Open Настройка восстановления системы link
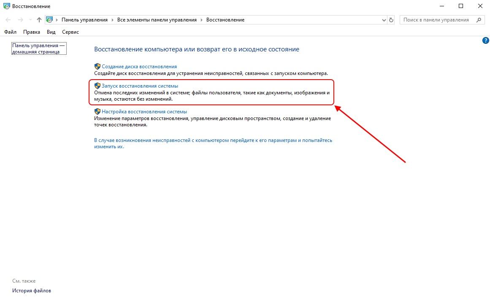The image size is (490, 302). (x=144, y=111)
